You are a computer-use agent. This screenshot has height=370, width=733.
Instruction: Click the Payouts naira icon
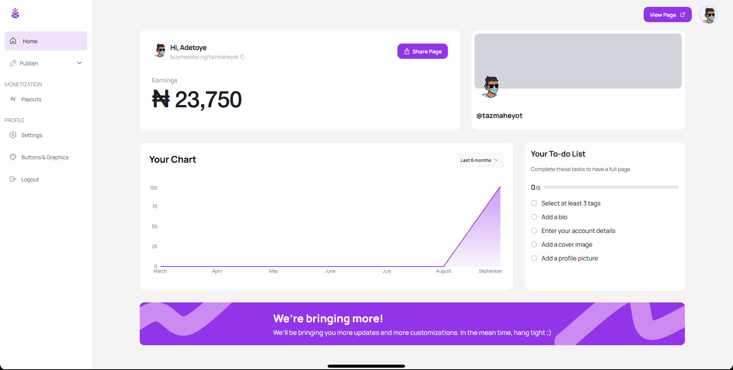(13, 99)
